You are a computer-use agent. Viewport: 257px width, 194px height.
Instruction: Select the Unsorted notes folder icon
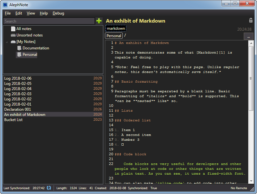tap(13, 35)
